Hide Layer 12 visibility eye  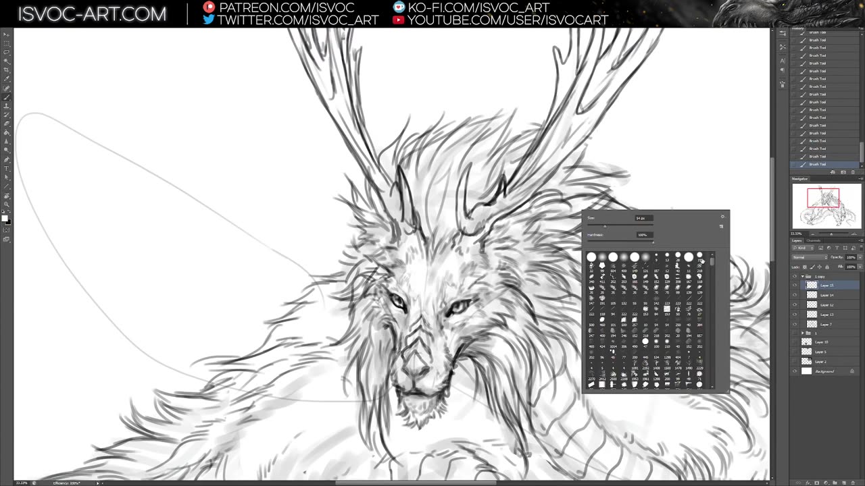click(795, 305)
